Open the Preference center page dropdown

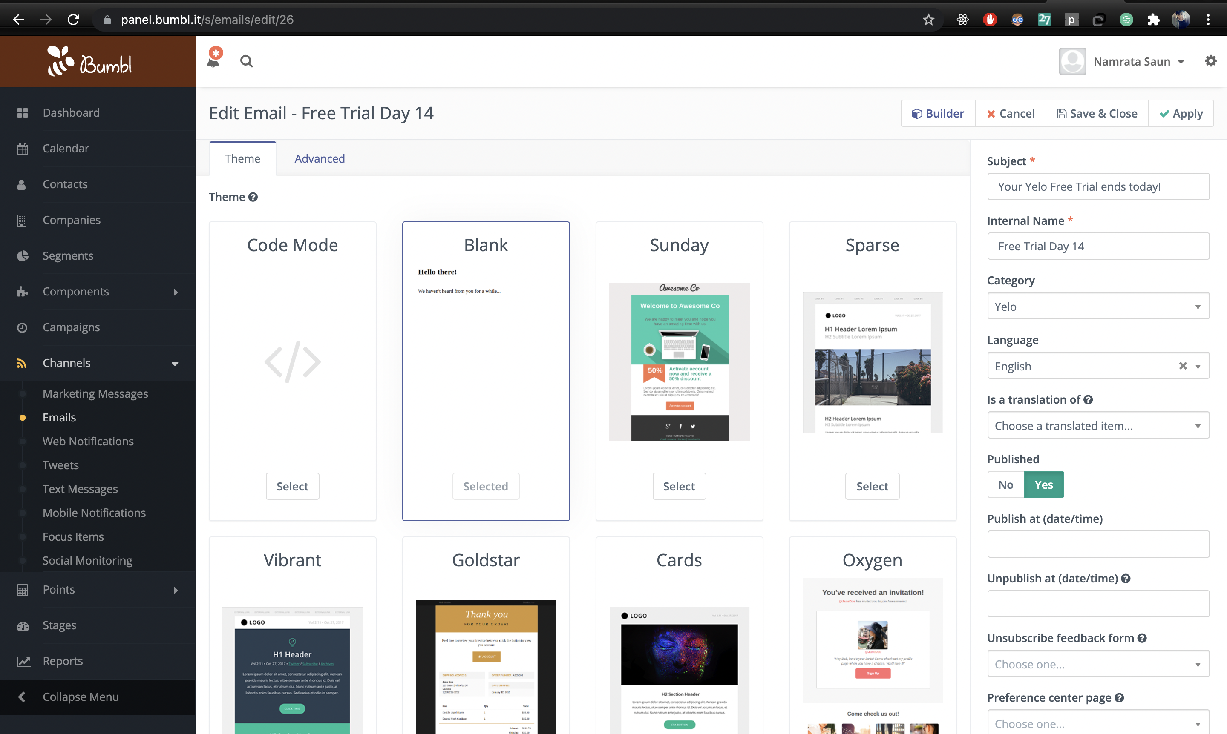[1098, 722]
